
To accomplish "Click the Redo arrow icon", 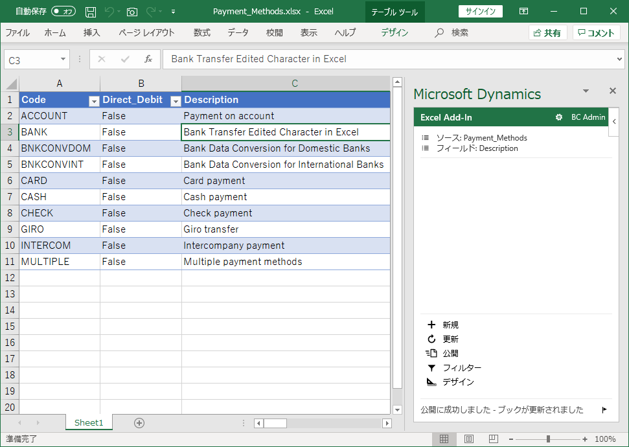I will click(x=151, y=12).
